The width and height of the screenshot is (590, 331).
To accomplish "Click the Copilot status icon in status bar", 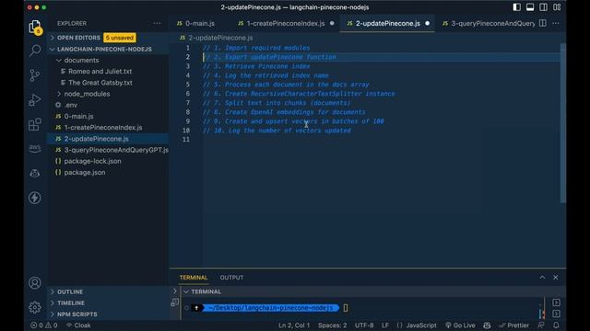I will (487, 325).
